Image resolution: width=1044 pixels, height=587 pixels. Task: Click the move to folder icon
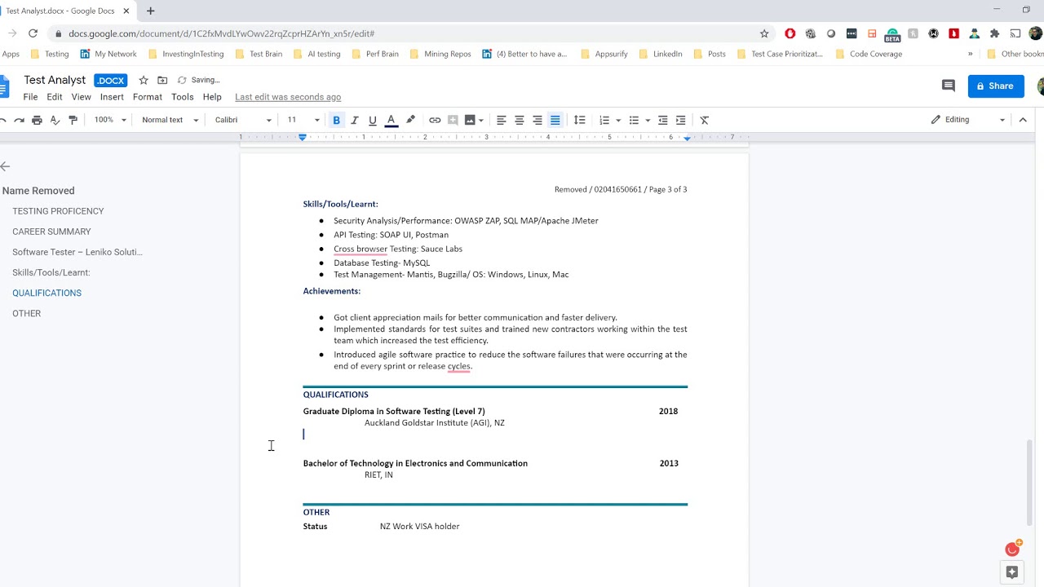pyautogui.click(x=162, y=80)
